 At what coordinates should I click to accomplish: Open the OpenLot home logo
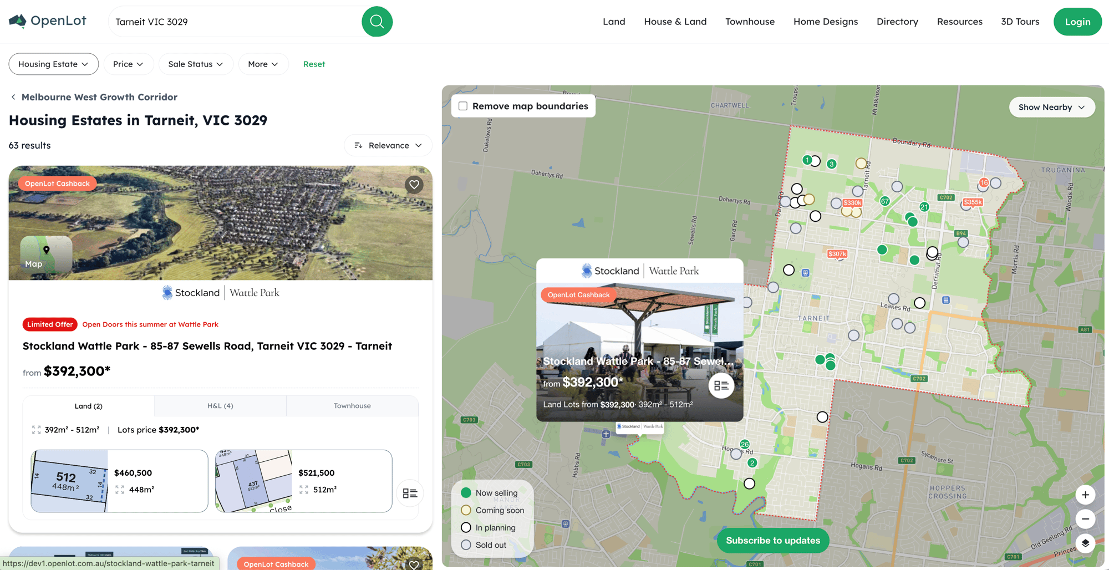48,21
